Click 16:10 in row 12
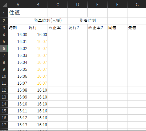The image size is (146, 131). tap(38, 90)
